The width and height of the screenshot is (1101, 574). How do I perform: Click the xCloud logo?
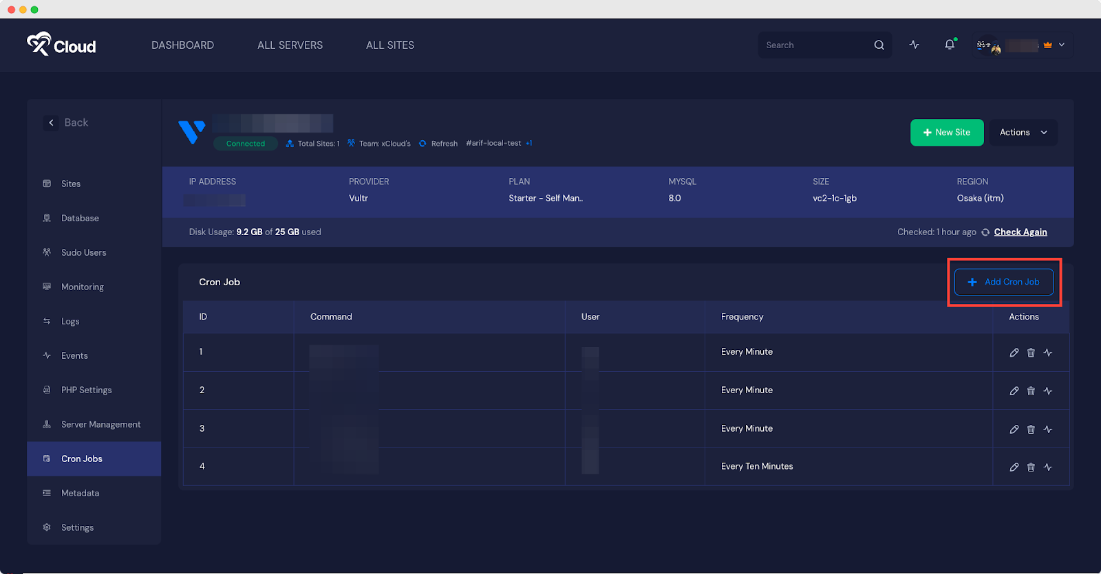pyautogui.click(x=61, y=45)
